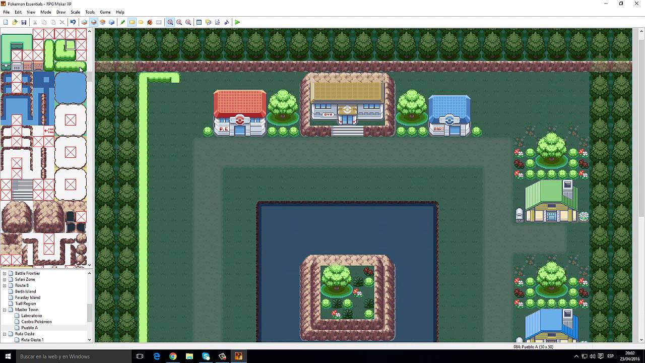Image resolution: width=645 pixels, height=363 pixels.
Task: Select Layer 1 editing mode icon
Action: coord(84,22)
